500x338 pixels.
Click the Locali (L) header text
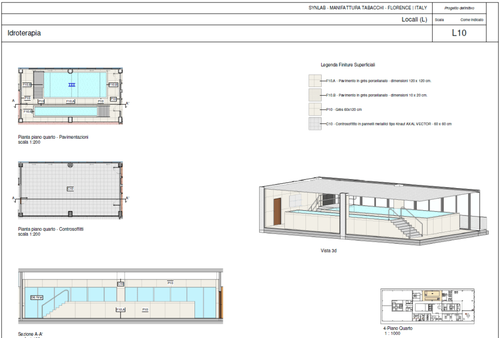pyautogui.click(x=414, y=20)
